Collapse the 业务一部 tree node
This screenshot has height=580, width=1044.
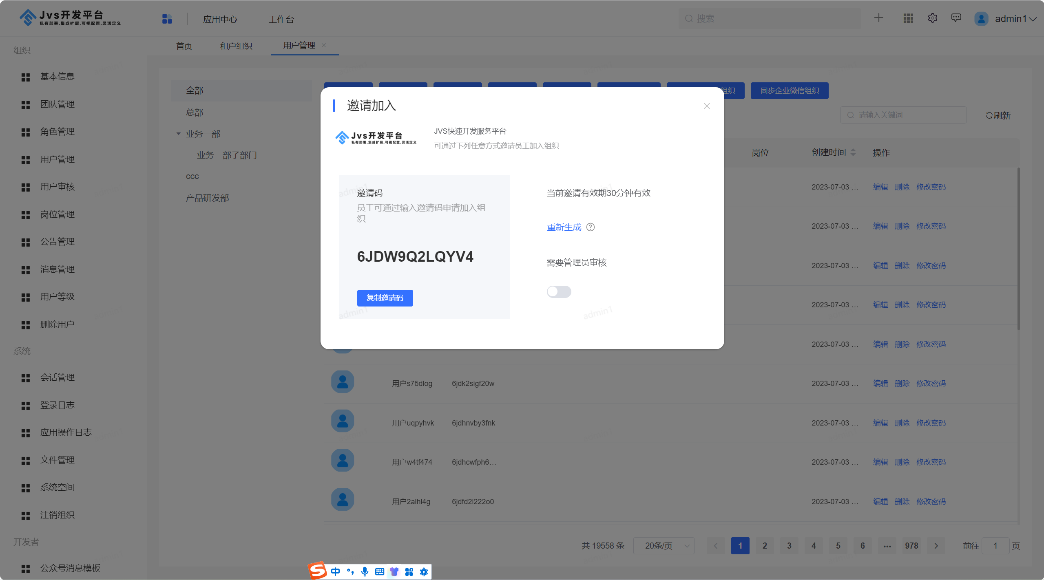178,134
